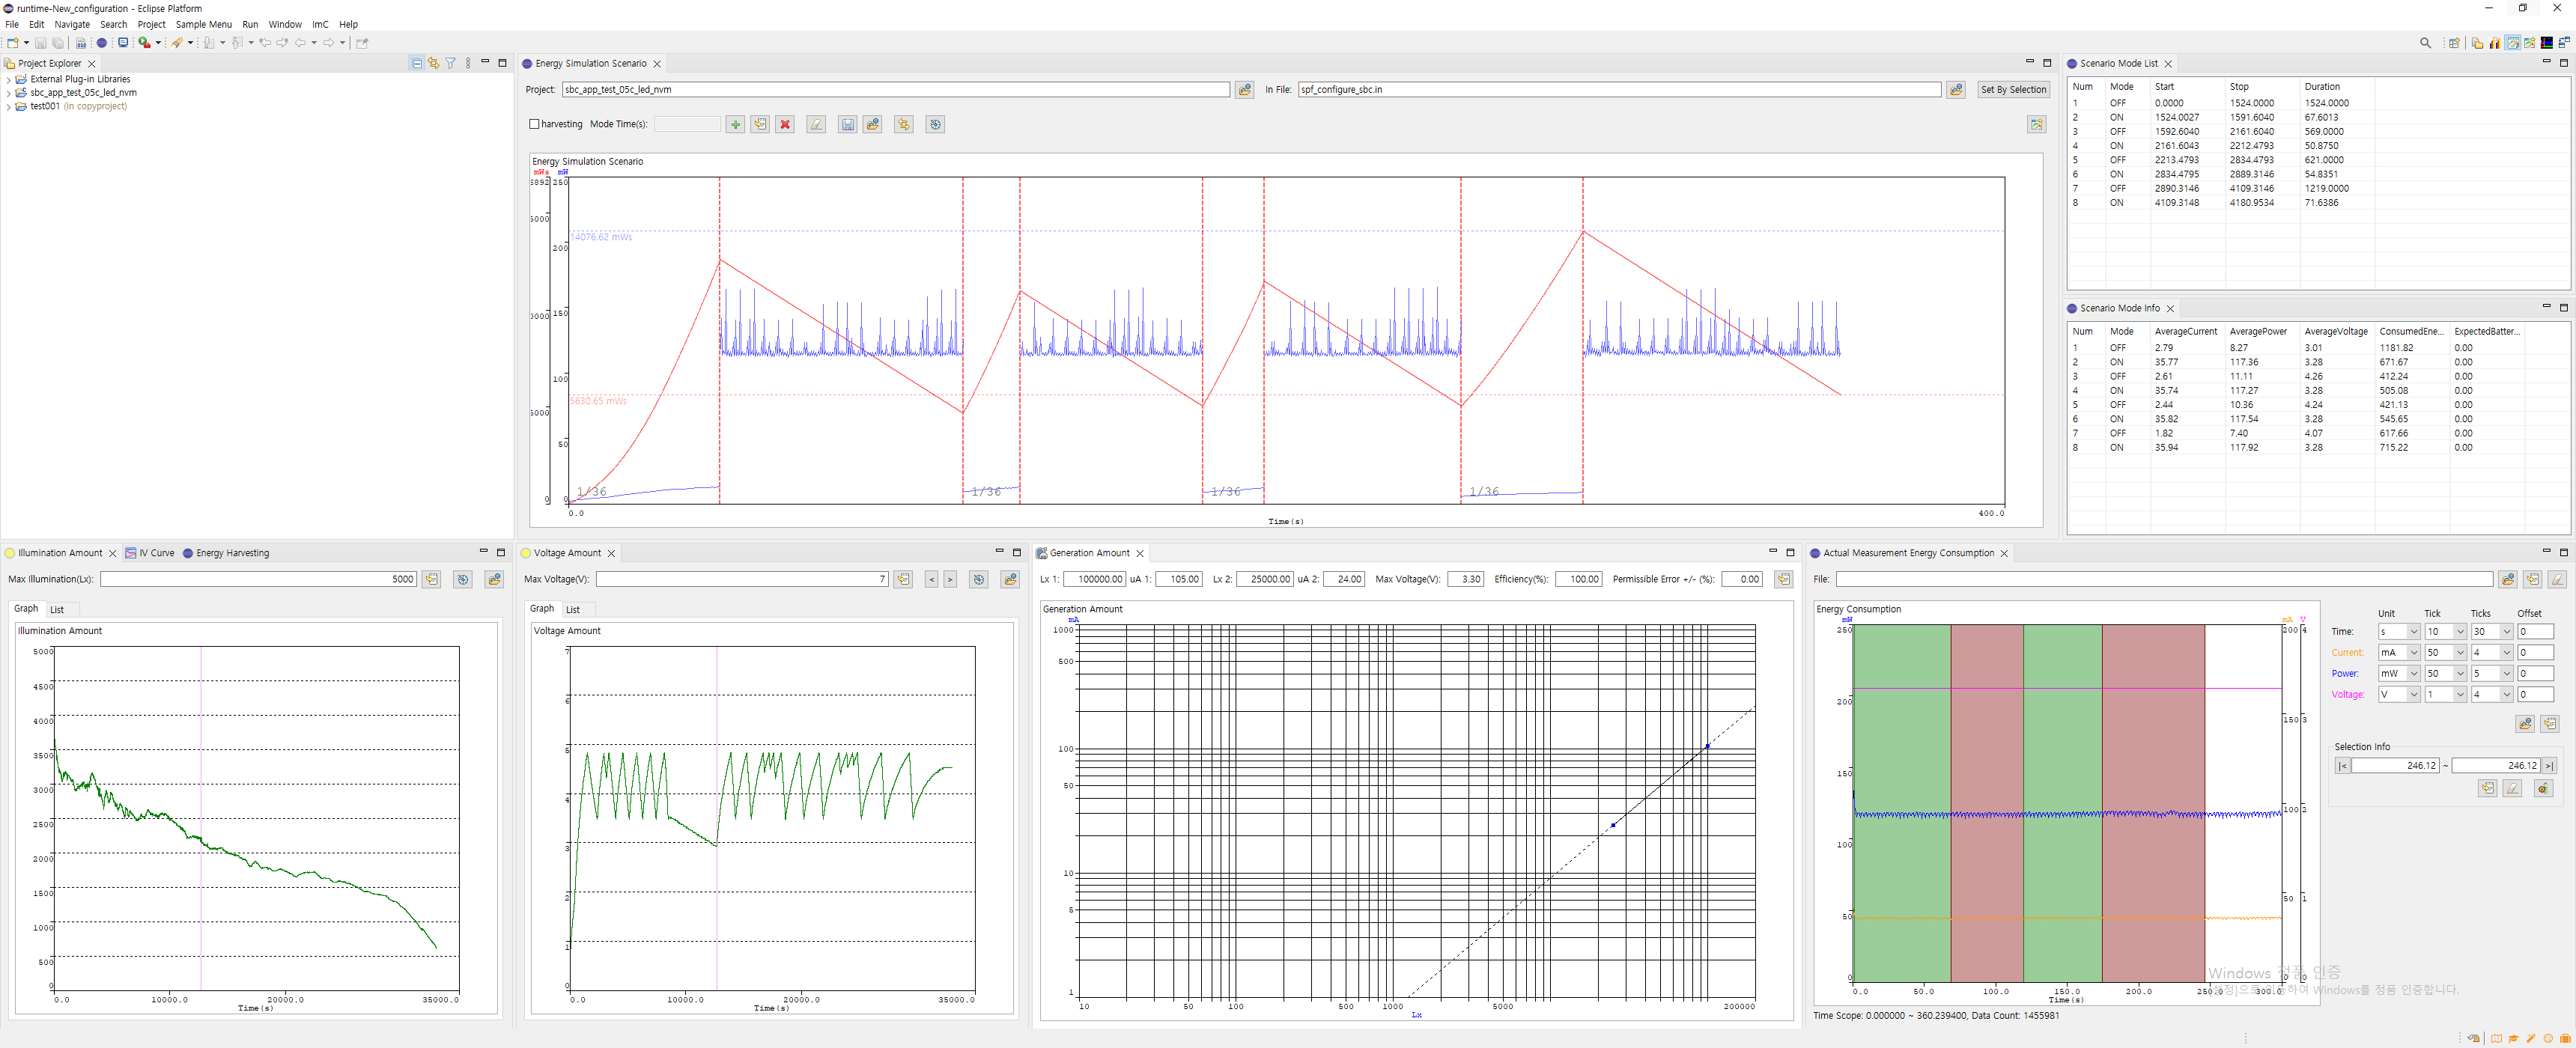The height and width of the screenshot is (1048, 2576).
Task: Open the Voltage tick dropdown
Action: (2459, 695)
